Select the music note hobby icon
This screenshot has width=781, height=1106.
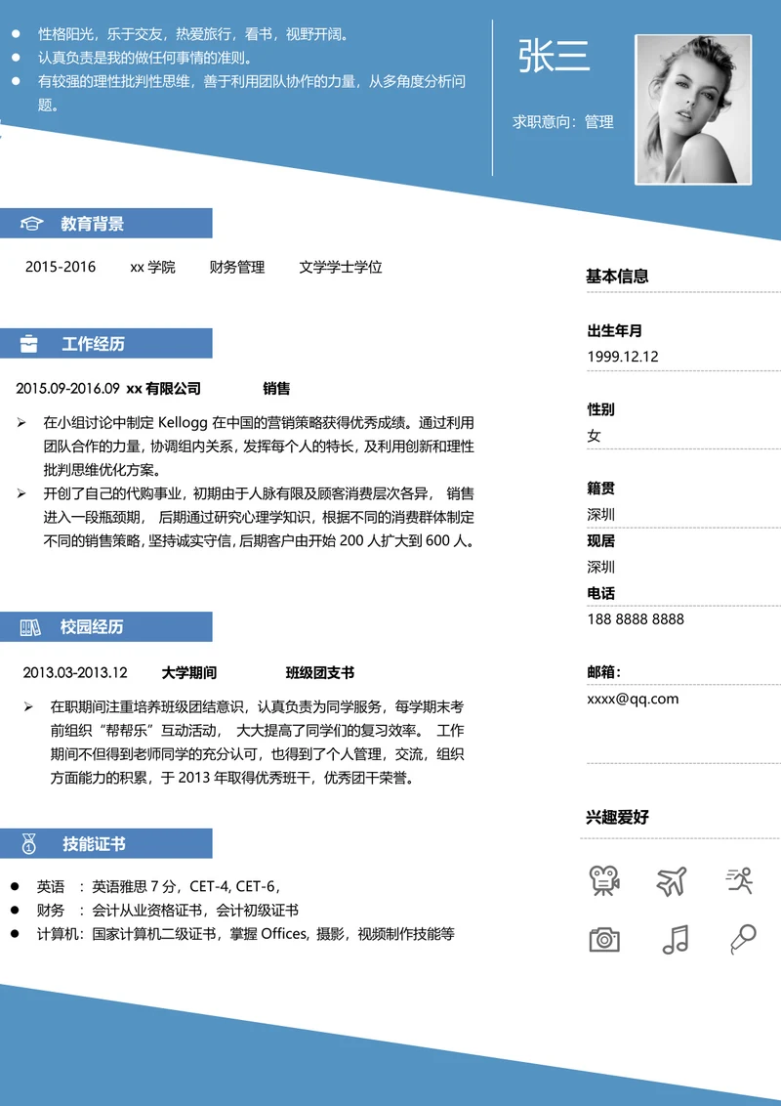click(x=675, y=939)
